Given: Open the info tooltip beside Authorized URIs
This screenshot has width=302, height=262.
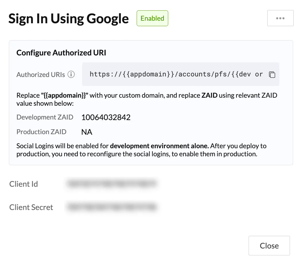Looking at the screenshot, I should (71, 74).
